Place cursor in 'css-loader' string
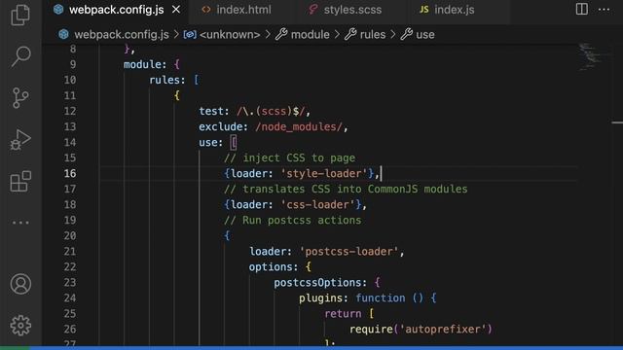The height and width of the screenshot is (350, 623). tap(317, 204)
